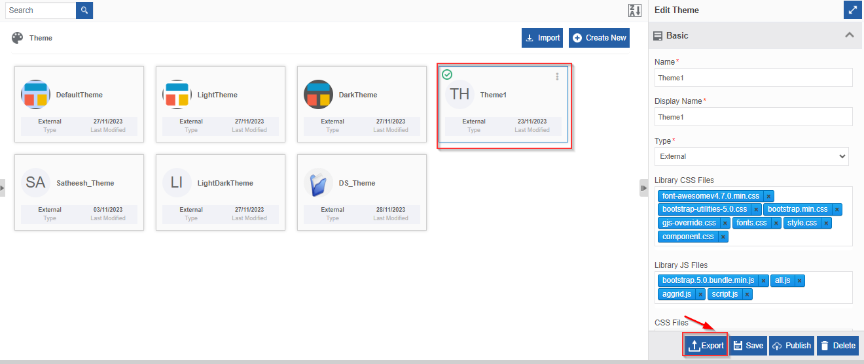Collapse the Basic section chevron

[x=849, y=35]
